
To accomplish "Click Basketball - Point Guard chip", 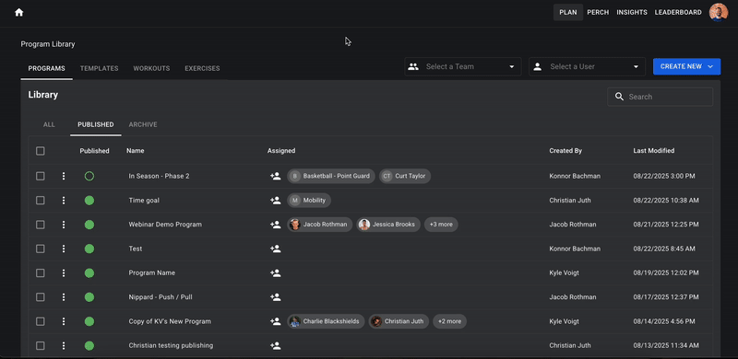I will pos(331,176).
